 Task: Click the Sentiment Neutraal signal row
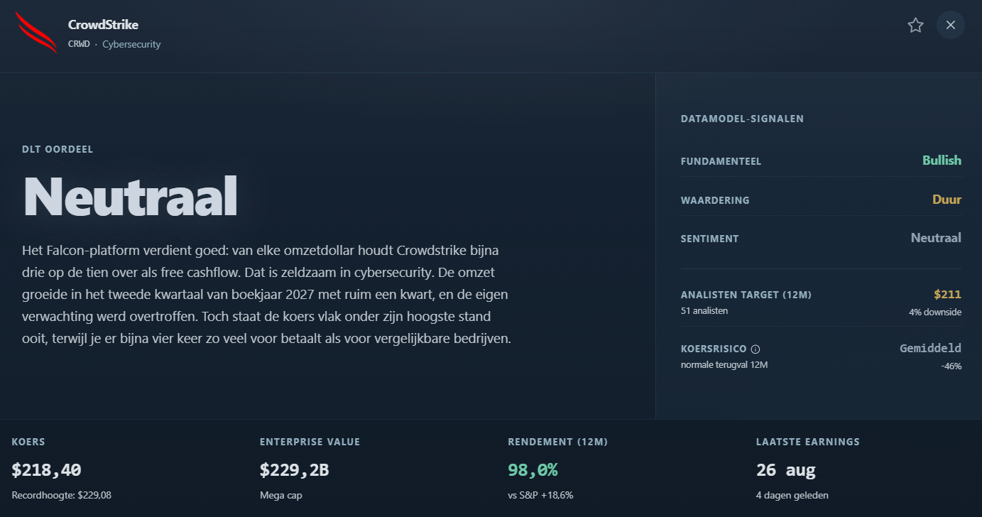(x=821, y=239)
